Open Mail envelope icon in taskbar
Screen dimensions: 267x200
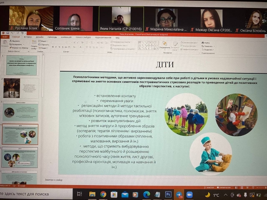[x=125, y=194]
